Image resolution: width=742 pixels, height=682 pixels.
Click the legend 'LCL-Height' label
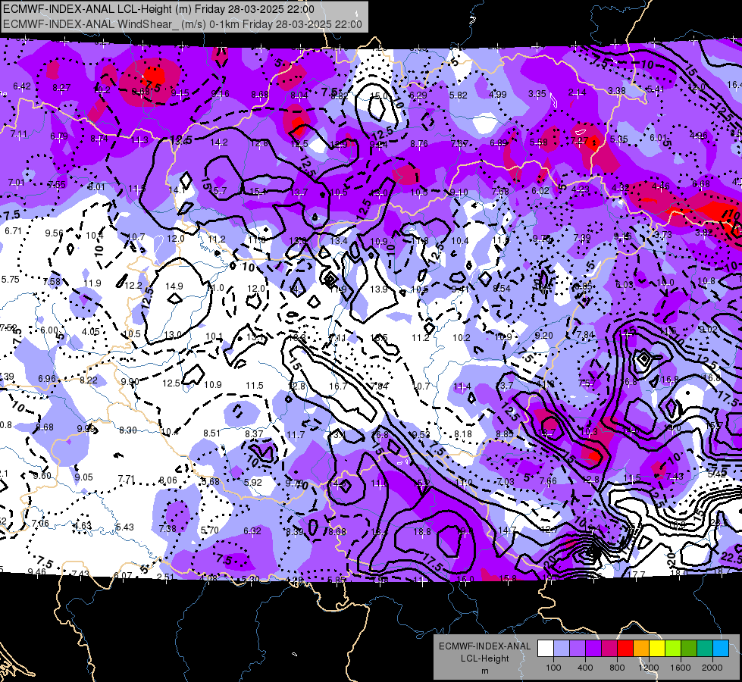click(x=484, y=659)
